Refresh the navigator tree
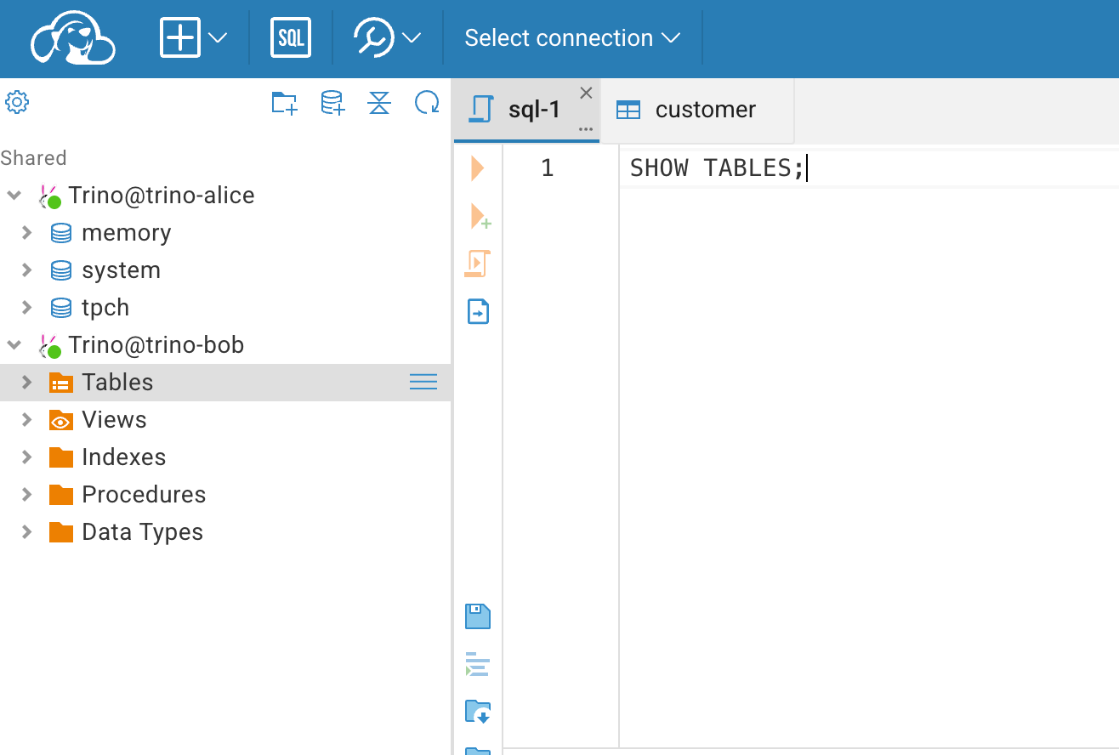The image size is (1119, 755). coord(426,103)
